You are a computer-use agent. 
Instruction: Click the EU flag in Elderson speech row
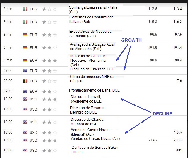pyautogui.click(x=25, y=71)
